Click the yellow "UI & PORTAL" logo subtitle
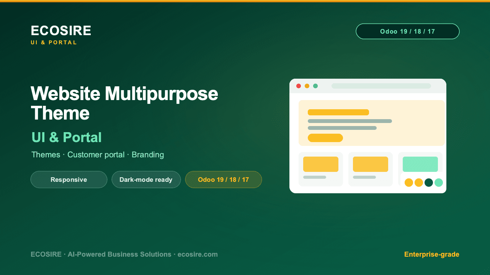This screenshot has height=275, width=490. [x=54, y=42]
